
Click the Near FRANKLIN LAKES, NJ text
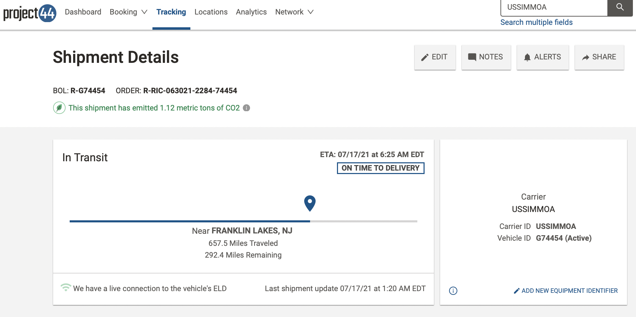point(242,231)
